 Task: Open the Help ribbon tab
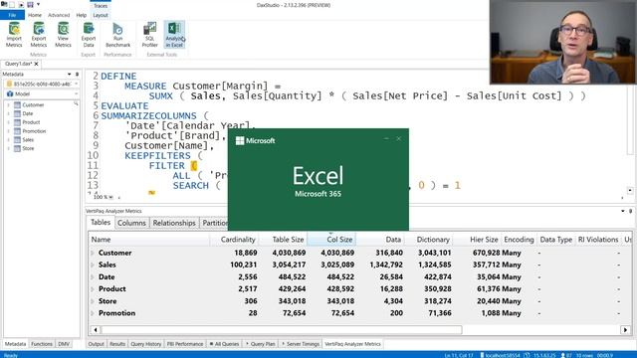82,15
